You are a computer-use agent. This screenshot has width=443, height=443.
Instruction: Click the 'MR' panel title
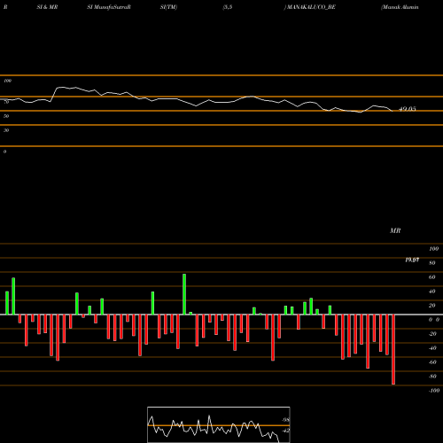coord(395,230)
